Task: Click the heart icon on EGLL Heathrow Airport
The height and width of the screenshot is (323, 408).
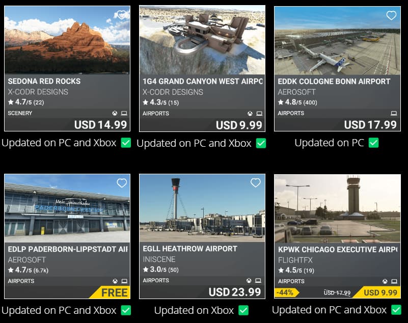Action: [x=256, y=183]
